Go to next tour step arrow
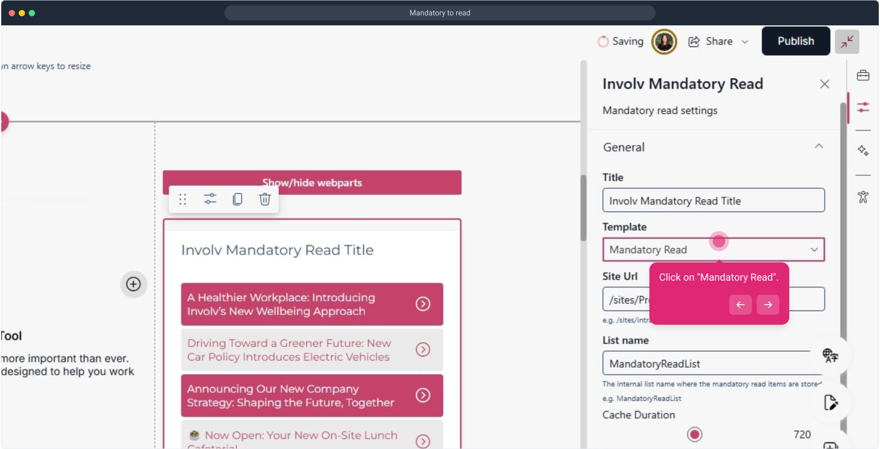 (768, 305)
